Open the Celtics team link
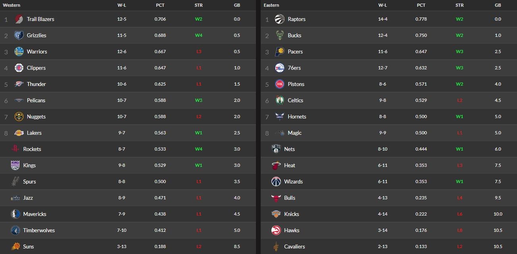Viewport: 517px width, 254px height. (x=295, y=100)
